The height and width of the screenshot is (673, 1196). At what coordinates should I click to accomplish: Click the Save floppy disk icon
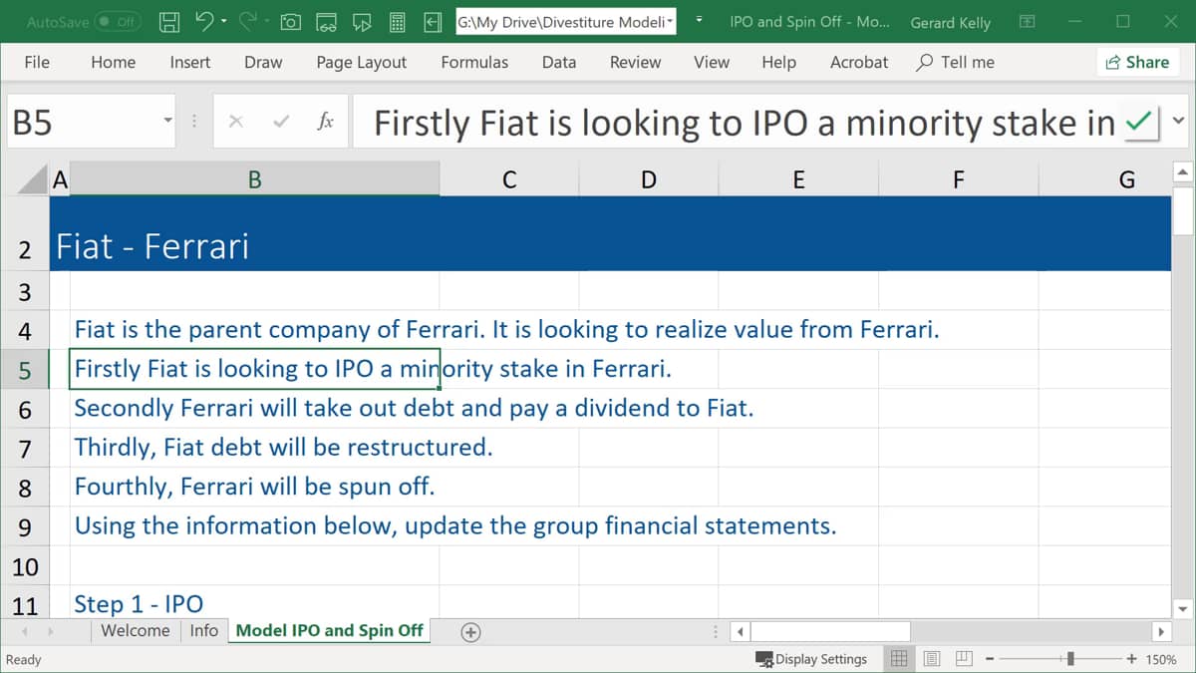tap(170, 21)
